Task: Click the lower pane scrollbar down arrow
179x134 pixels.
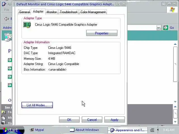Action: coord(175,122)
